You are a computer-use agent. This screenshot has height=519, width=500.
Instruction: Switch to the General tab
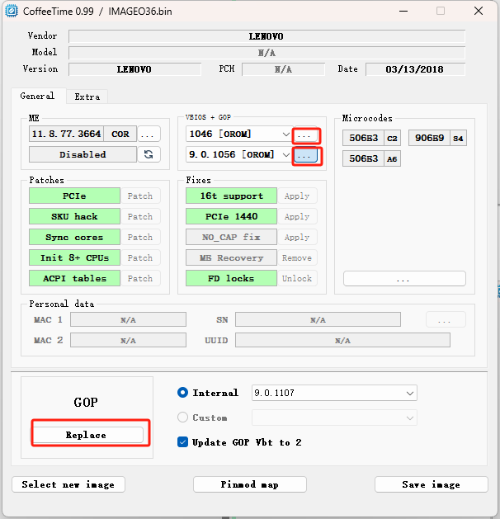tap(37, 96)
